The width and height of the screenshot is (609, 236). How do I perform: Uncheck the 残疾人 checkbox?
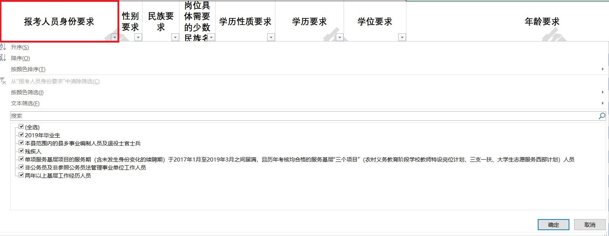point(21,151)
